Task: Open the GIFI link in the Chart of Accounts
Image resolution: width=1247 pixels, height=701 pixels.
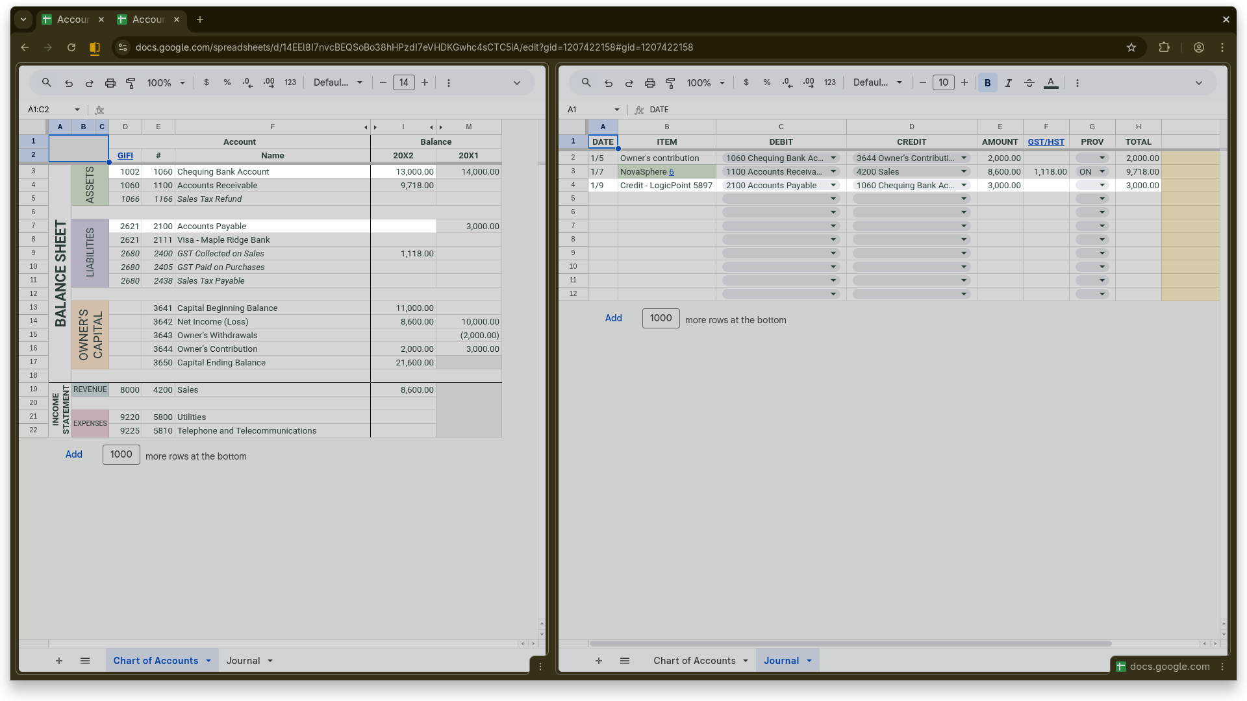Action: pyautogui.click(x=125, y=155)
